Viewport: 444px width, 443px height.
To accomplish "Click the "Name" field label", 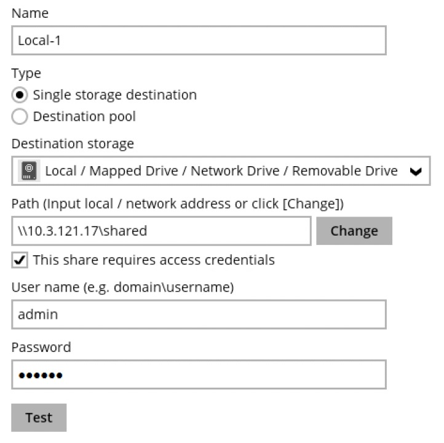I will [30, 13].
